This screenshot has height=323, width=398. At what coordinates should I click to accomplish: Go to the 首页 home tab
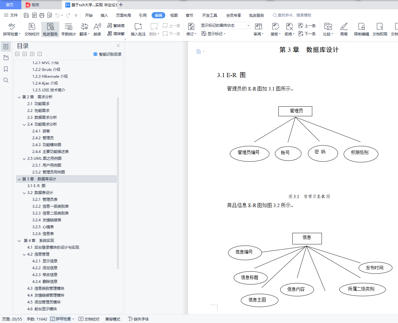(x=10, y=5)
